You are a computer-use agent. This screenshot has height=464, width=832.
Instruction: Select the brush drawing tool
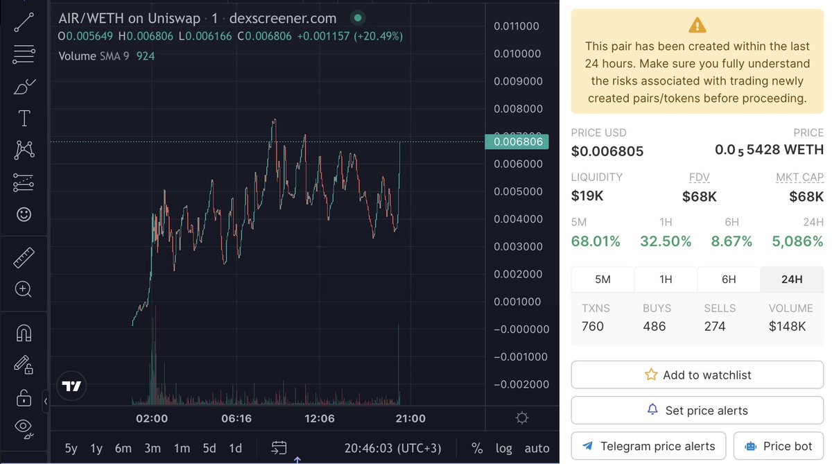coord(24,87)
